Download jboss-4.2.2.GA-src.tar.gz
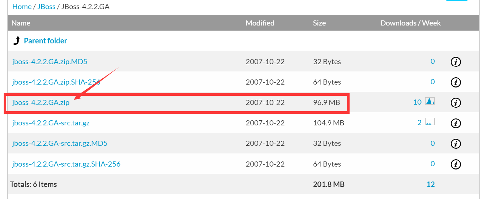 point(51,123)
